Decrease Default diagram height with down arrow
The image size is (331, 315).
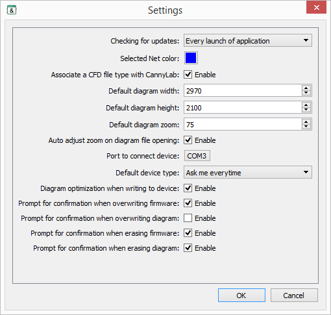[306, 110]
